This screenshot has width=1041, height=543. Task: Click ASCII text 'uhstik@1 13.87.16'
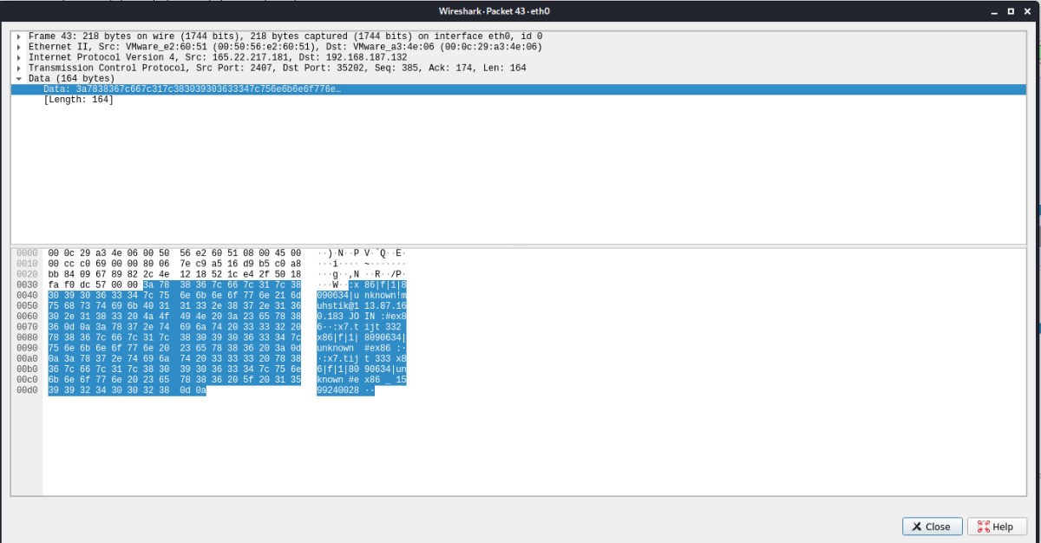point(363,305)
